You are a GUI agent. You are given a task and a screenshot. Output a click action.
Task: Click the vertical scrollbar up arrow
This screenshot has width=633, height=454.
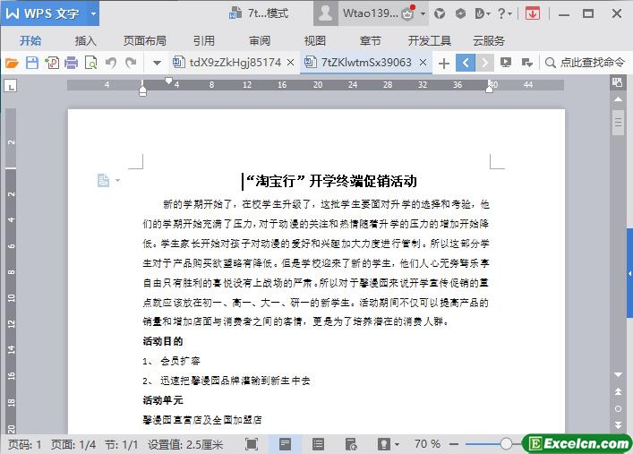(618, 99)
